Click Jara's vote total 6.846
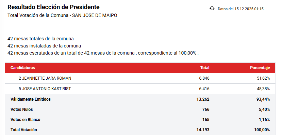 pyautogui.click(x=204, y=78)
